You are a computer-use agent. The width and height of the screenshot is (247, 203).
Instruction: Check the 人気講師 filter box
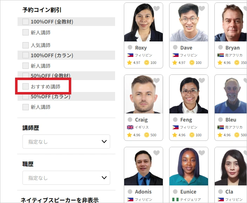(26, 45)
